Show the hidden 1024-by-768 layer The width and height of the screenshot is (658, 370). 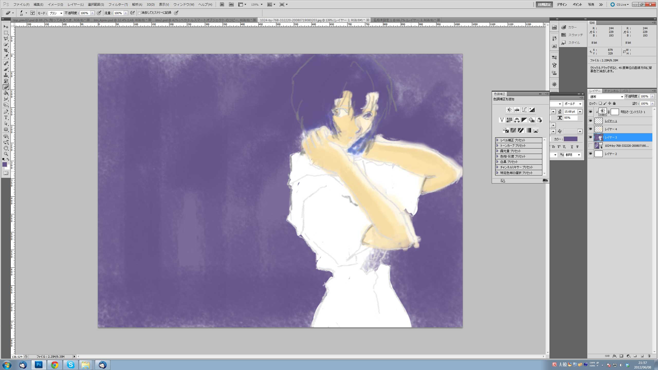(590, 146)
